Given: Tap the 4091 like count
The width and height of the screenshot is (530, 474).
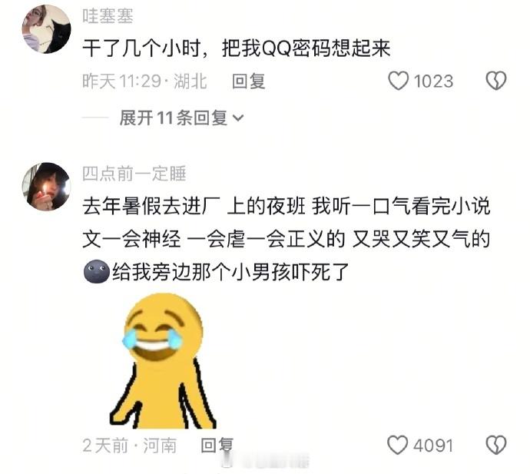Looking at the screenshot, I should coord(433,446).
